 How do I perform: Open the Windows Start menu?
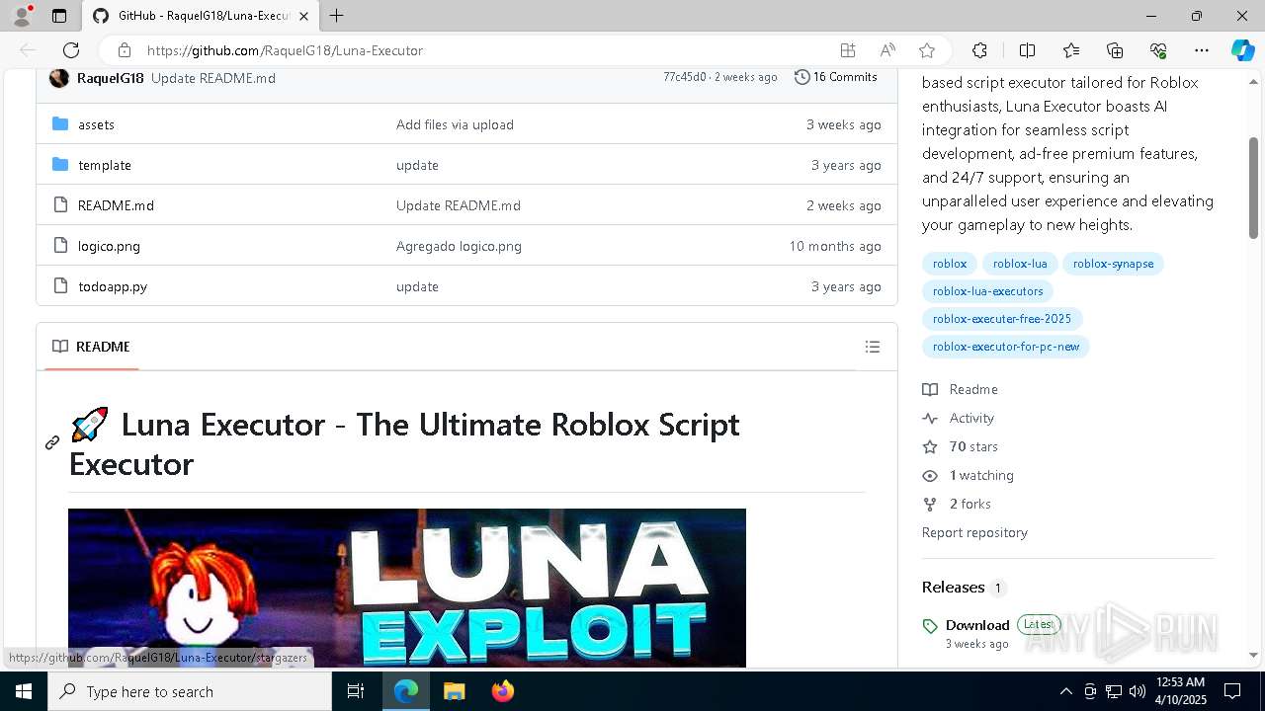point(24,691)
